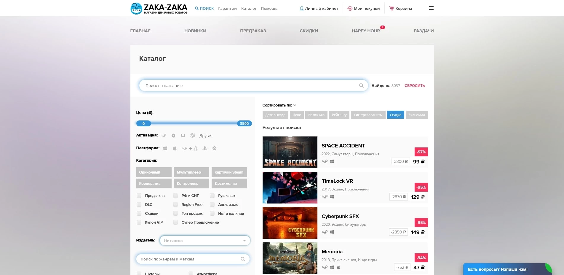
Task: Filter by Xbox platform icon
Action: [214, 148]
